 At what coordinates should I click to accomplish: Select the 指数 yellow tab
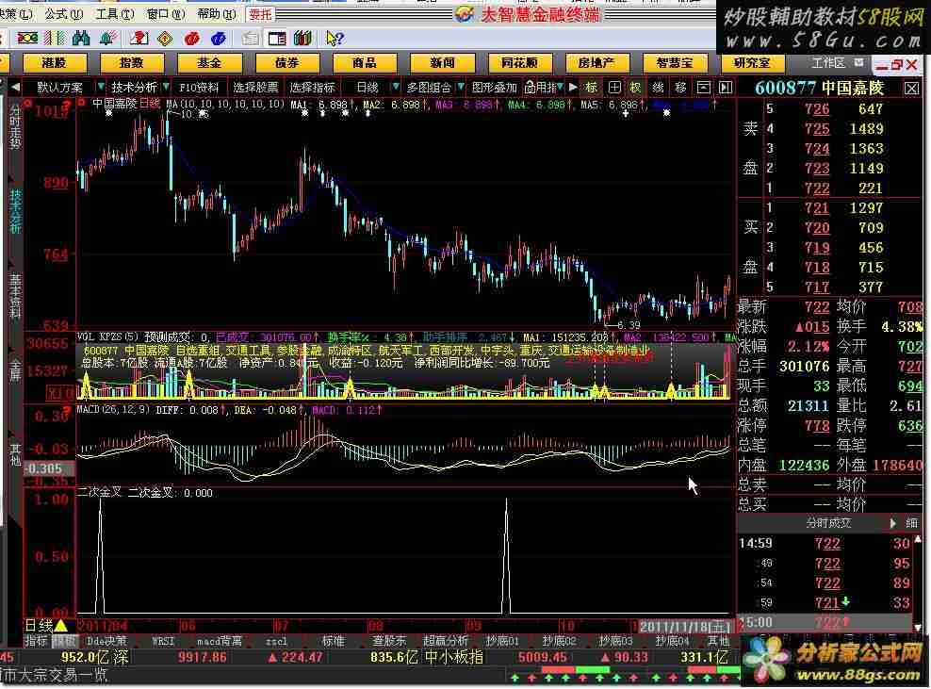133,62
